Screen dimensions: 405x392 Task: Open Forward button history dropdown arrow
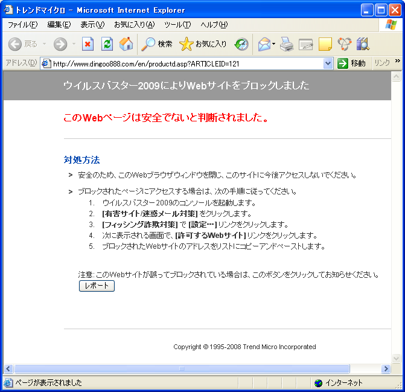tap(74, 44)
